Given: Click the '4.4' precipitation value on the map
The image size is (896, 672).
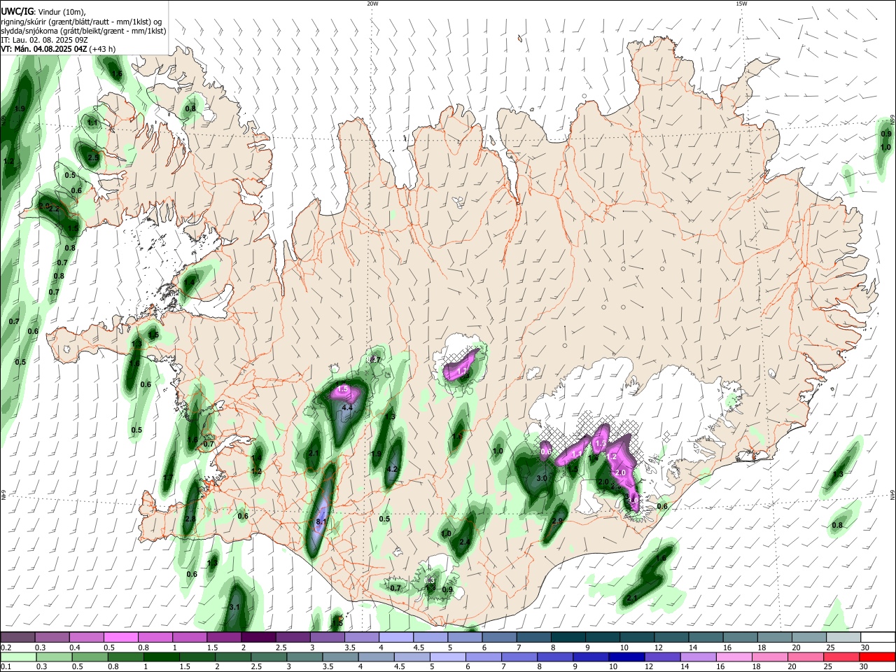Looking at the screenshot, I should click(346, 407).
